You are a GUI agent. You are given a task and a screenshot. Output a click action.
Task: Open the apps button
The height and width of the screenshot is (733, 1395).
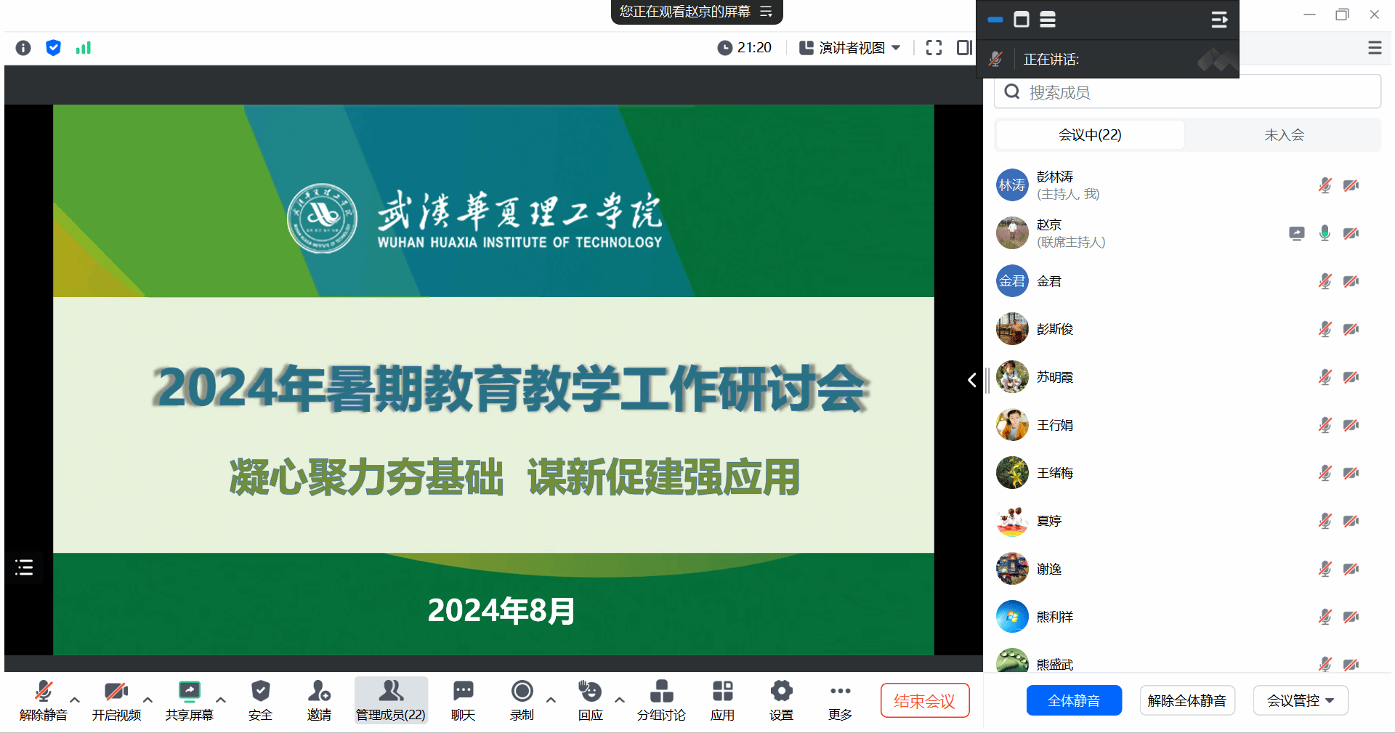coord(722,700)
